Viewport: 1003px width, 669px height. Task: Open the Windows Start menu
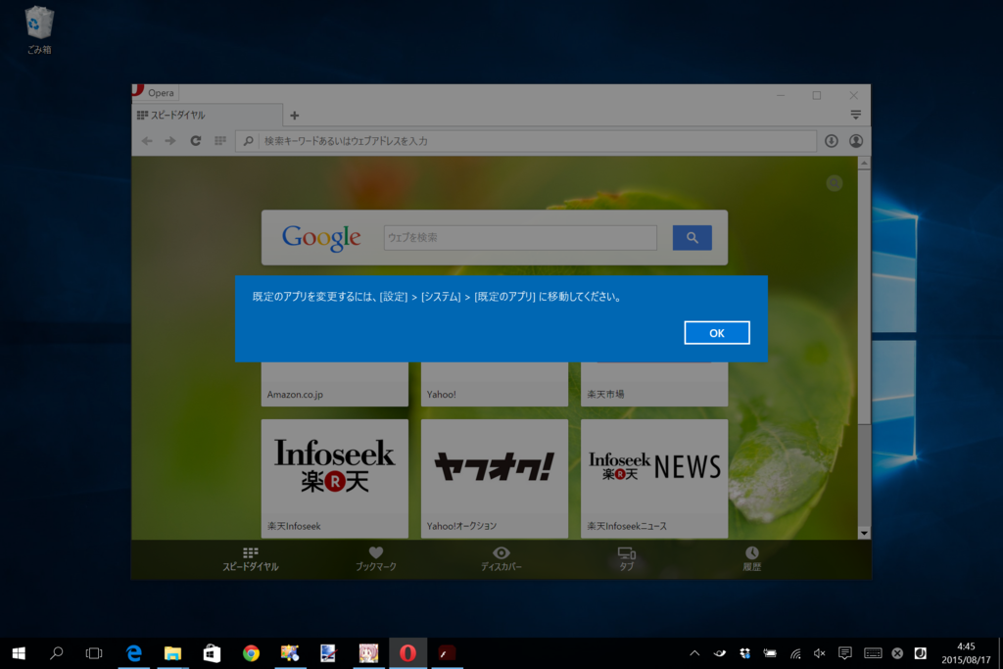tap(19, 653)
